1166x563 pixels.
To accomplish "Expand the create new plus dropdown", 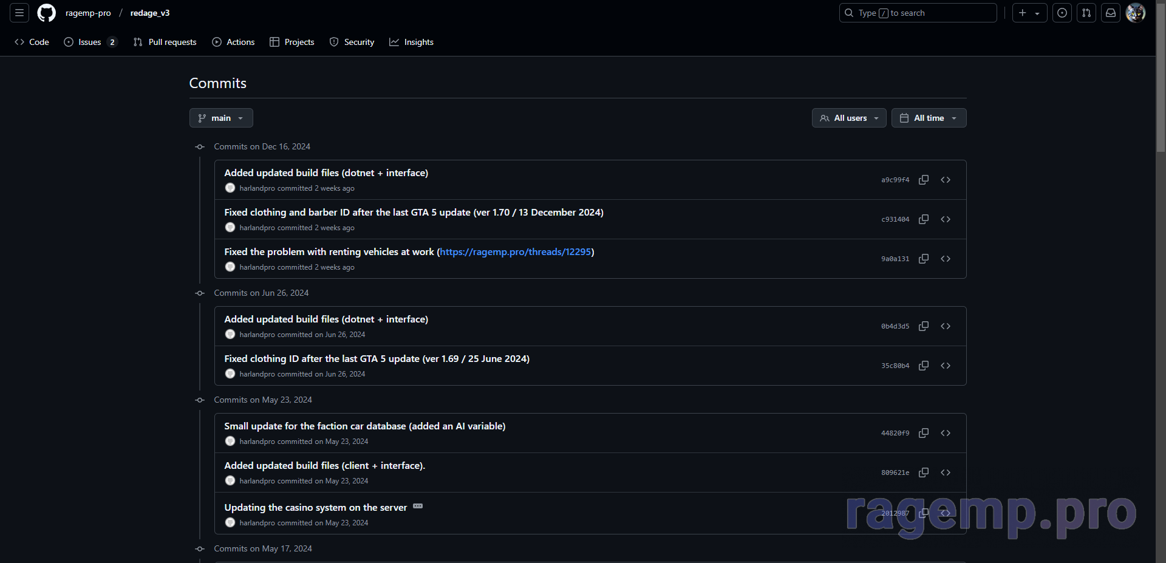I will [x=1029, y=13].
